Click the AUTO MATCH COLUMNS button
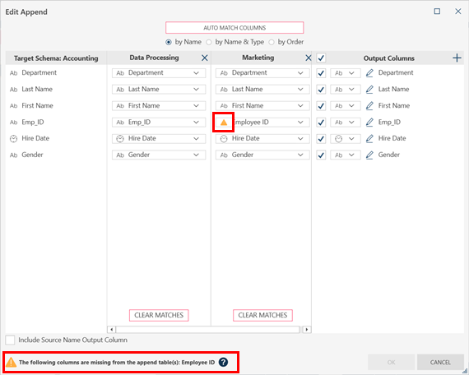 [x=234, y=28]
